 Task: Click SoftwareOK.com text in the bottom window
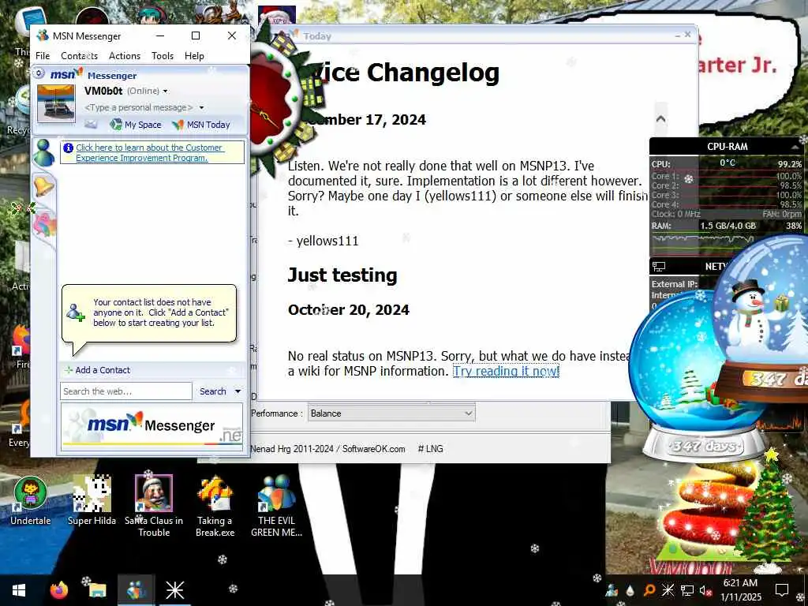(x=373, y=449)
